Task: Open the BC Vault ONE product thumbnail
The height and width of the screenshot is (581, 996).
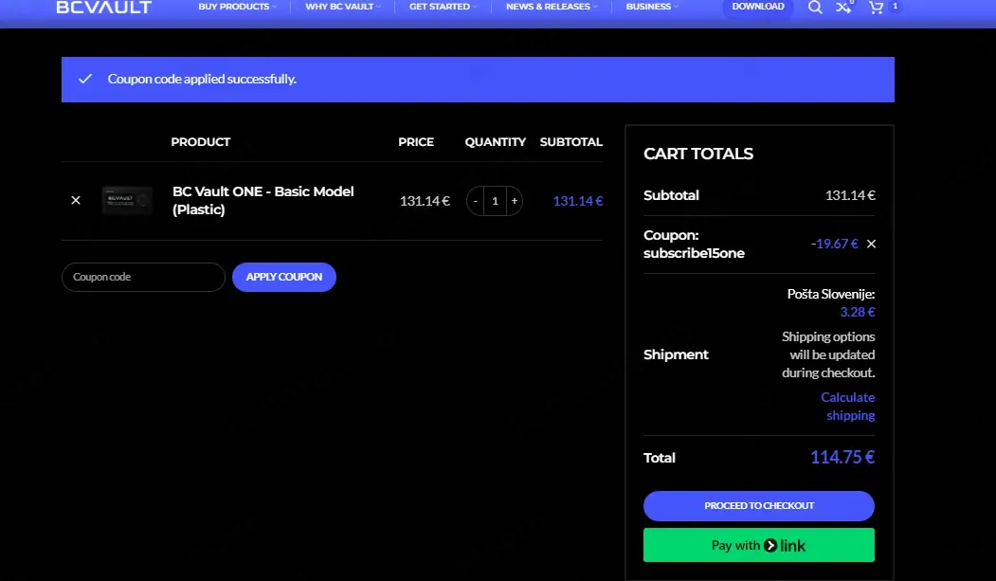Action: point(127,201)
